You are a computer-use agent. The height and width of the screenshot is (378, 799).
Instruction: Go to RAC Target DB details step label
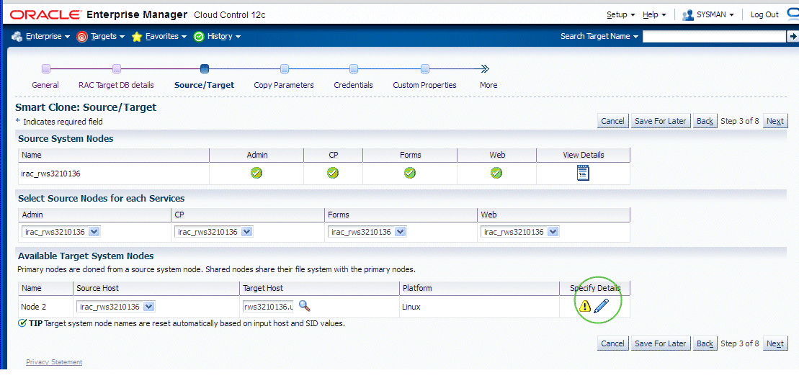[116, 85]
